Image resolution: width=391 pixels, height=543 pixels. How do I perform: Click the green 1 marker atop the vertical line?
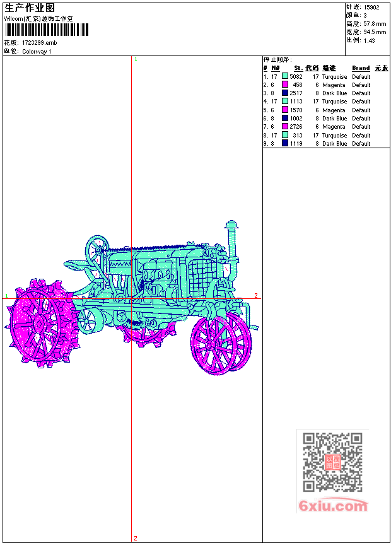click(x=136, y=59)
